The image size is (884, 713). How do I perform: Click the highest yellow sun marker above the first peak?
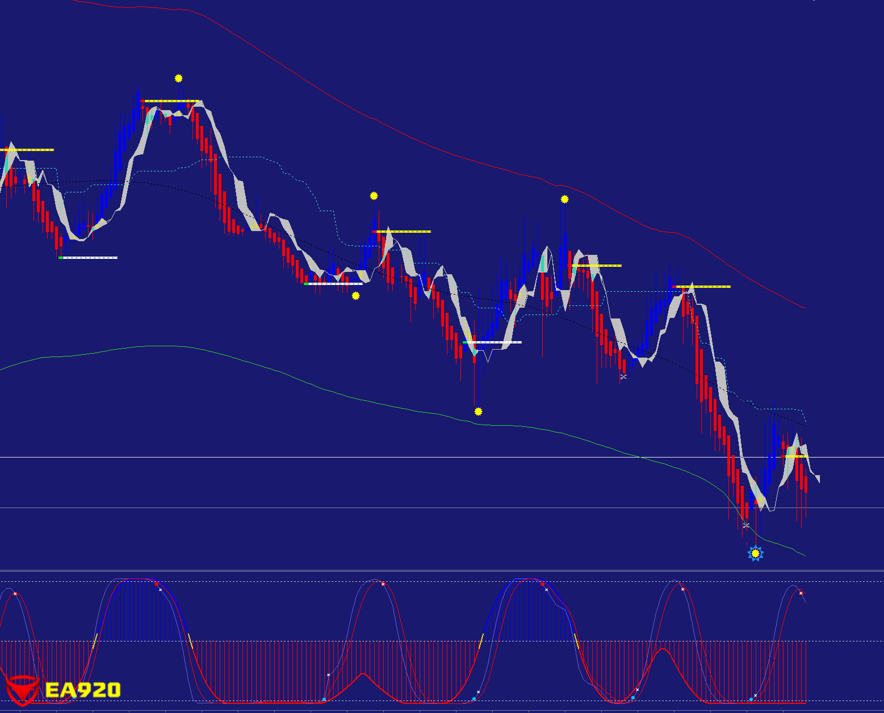point(178,78)
